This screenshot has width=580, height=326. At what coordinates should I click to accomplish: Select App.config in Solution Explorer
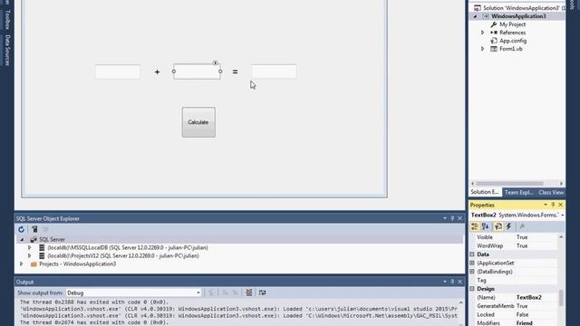(513, 41)
